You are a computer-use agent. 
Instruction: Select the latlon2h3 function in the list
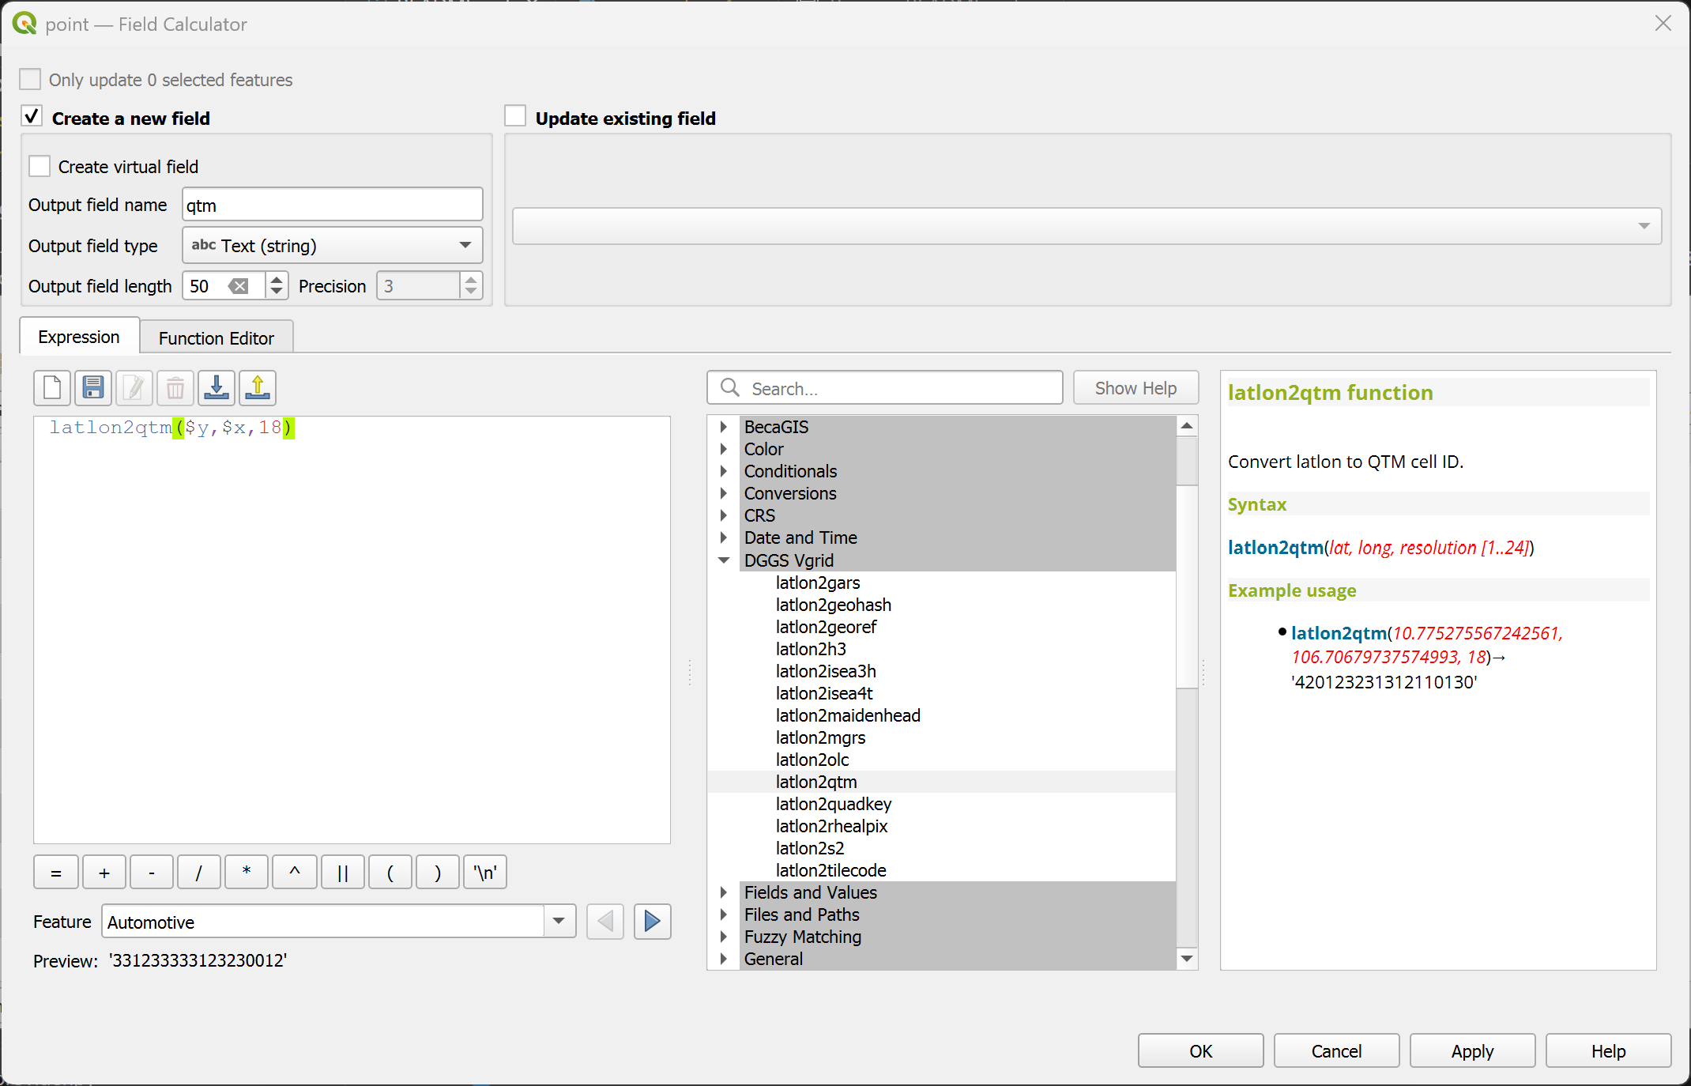(x=811, y=649)
